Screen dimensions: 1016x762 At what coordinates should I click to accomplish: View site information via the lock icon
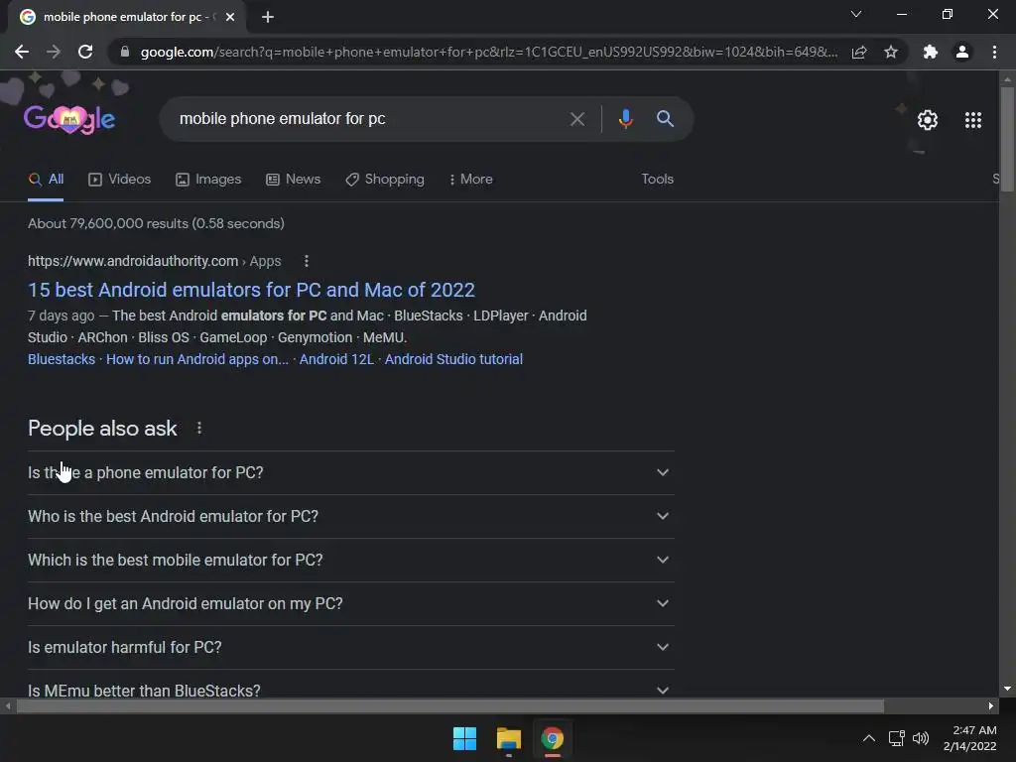(125, 52)
